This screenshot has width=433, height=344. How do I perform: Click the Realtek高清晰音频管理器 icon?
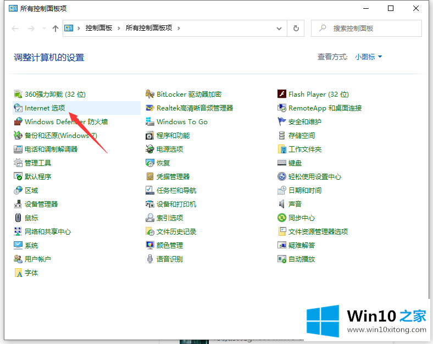[x=149, y=108]
